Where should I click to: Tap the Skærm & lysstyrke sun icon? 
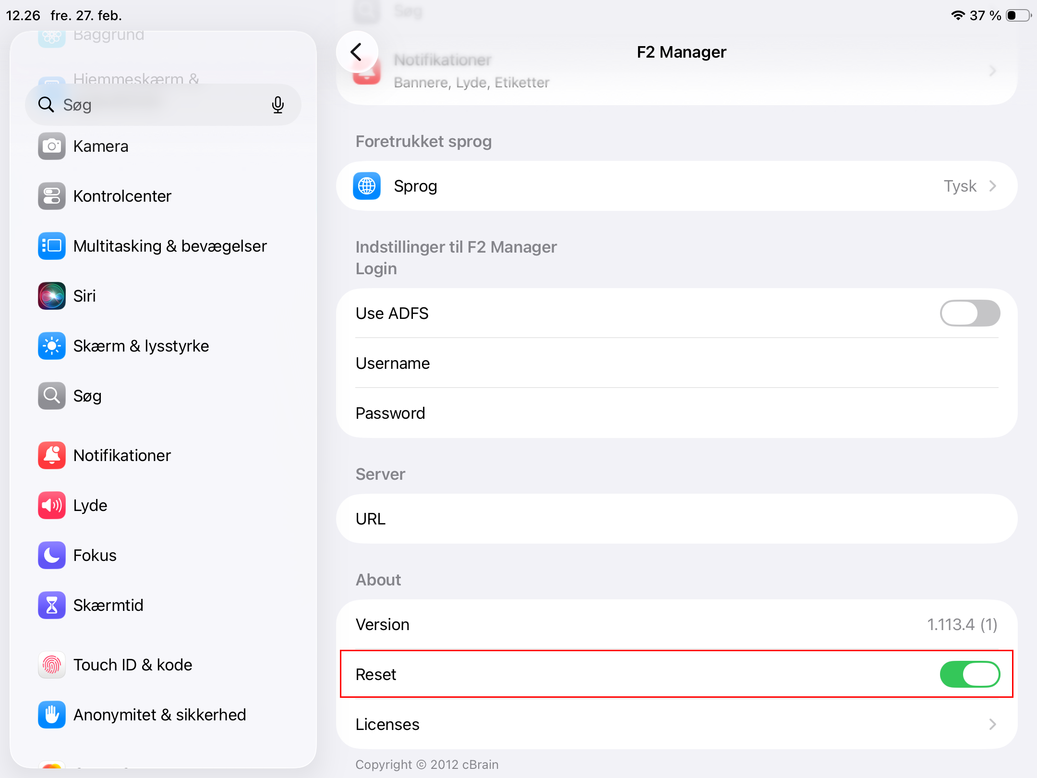pos(52,346)
